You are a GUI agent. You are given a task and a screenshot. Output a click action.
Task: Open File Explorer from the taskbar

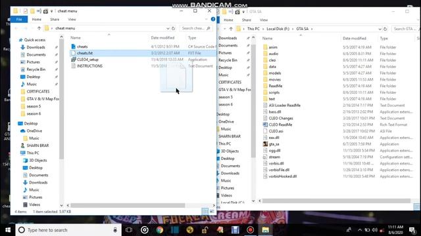(x=265, y=230)
